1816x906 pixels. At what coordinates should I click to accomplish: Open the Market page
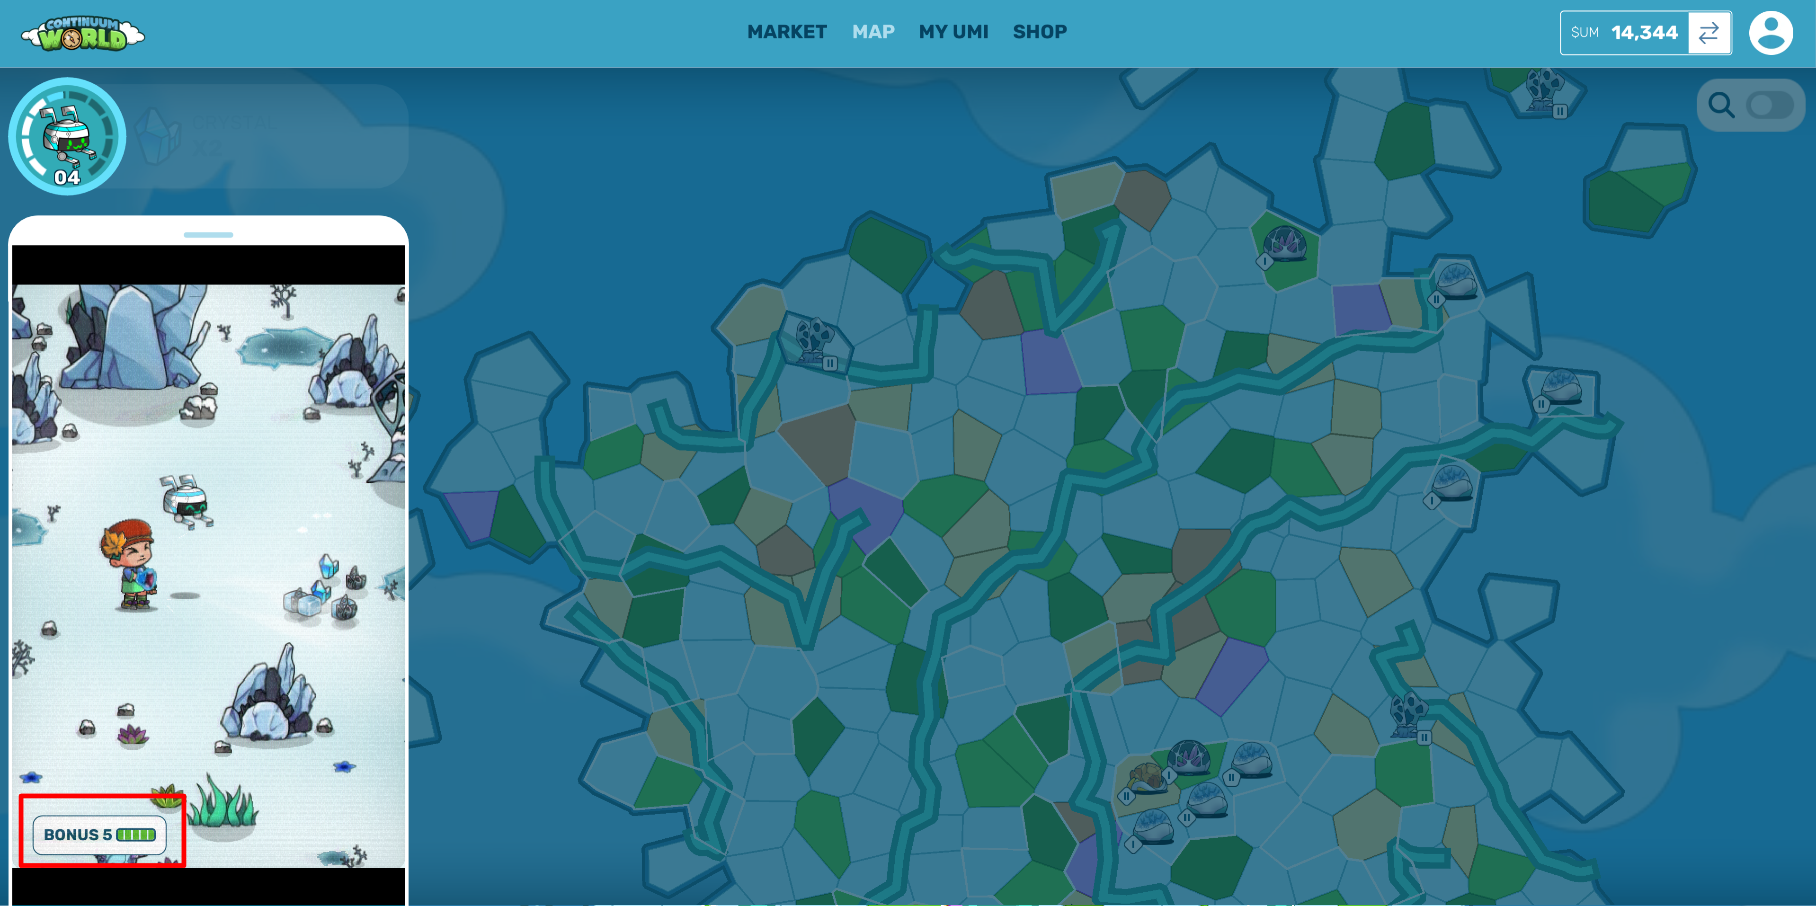tap(787, 32)
